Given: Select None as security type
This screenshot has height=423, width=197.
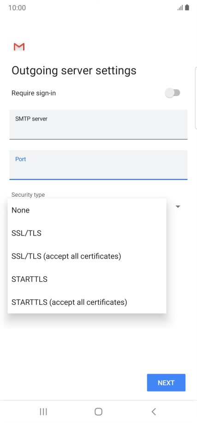Looking at the screenshot, I should tap(87, 210).
